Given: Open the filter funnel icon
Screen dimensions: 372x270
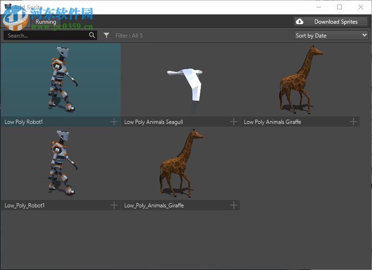Looking at the screenshot, I should click(x=107, y=35).
